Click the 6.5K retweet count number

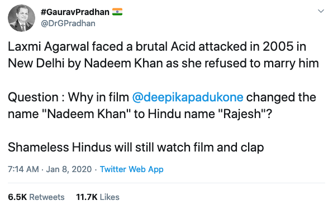[17, 197]
